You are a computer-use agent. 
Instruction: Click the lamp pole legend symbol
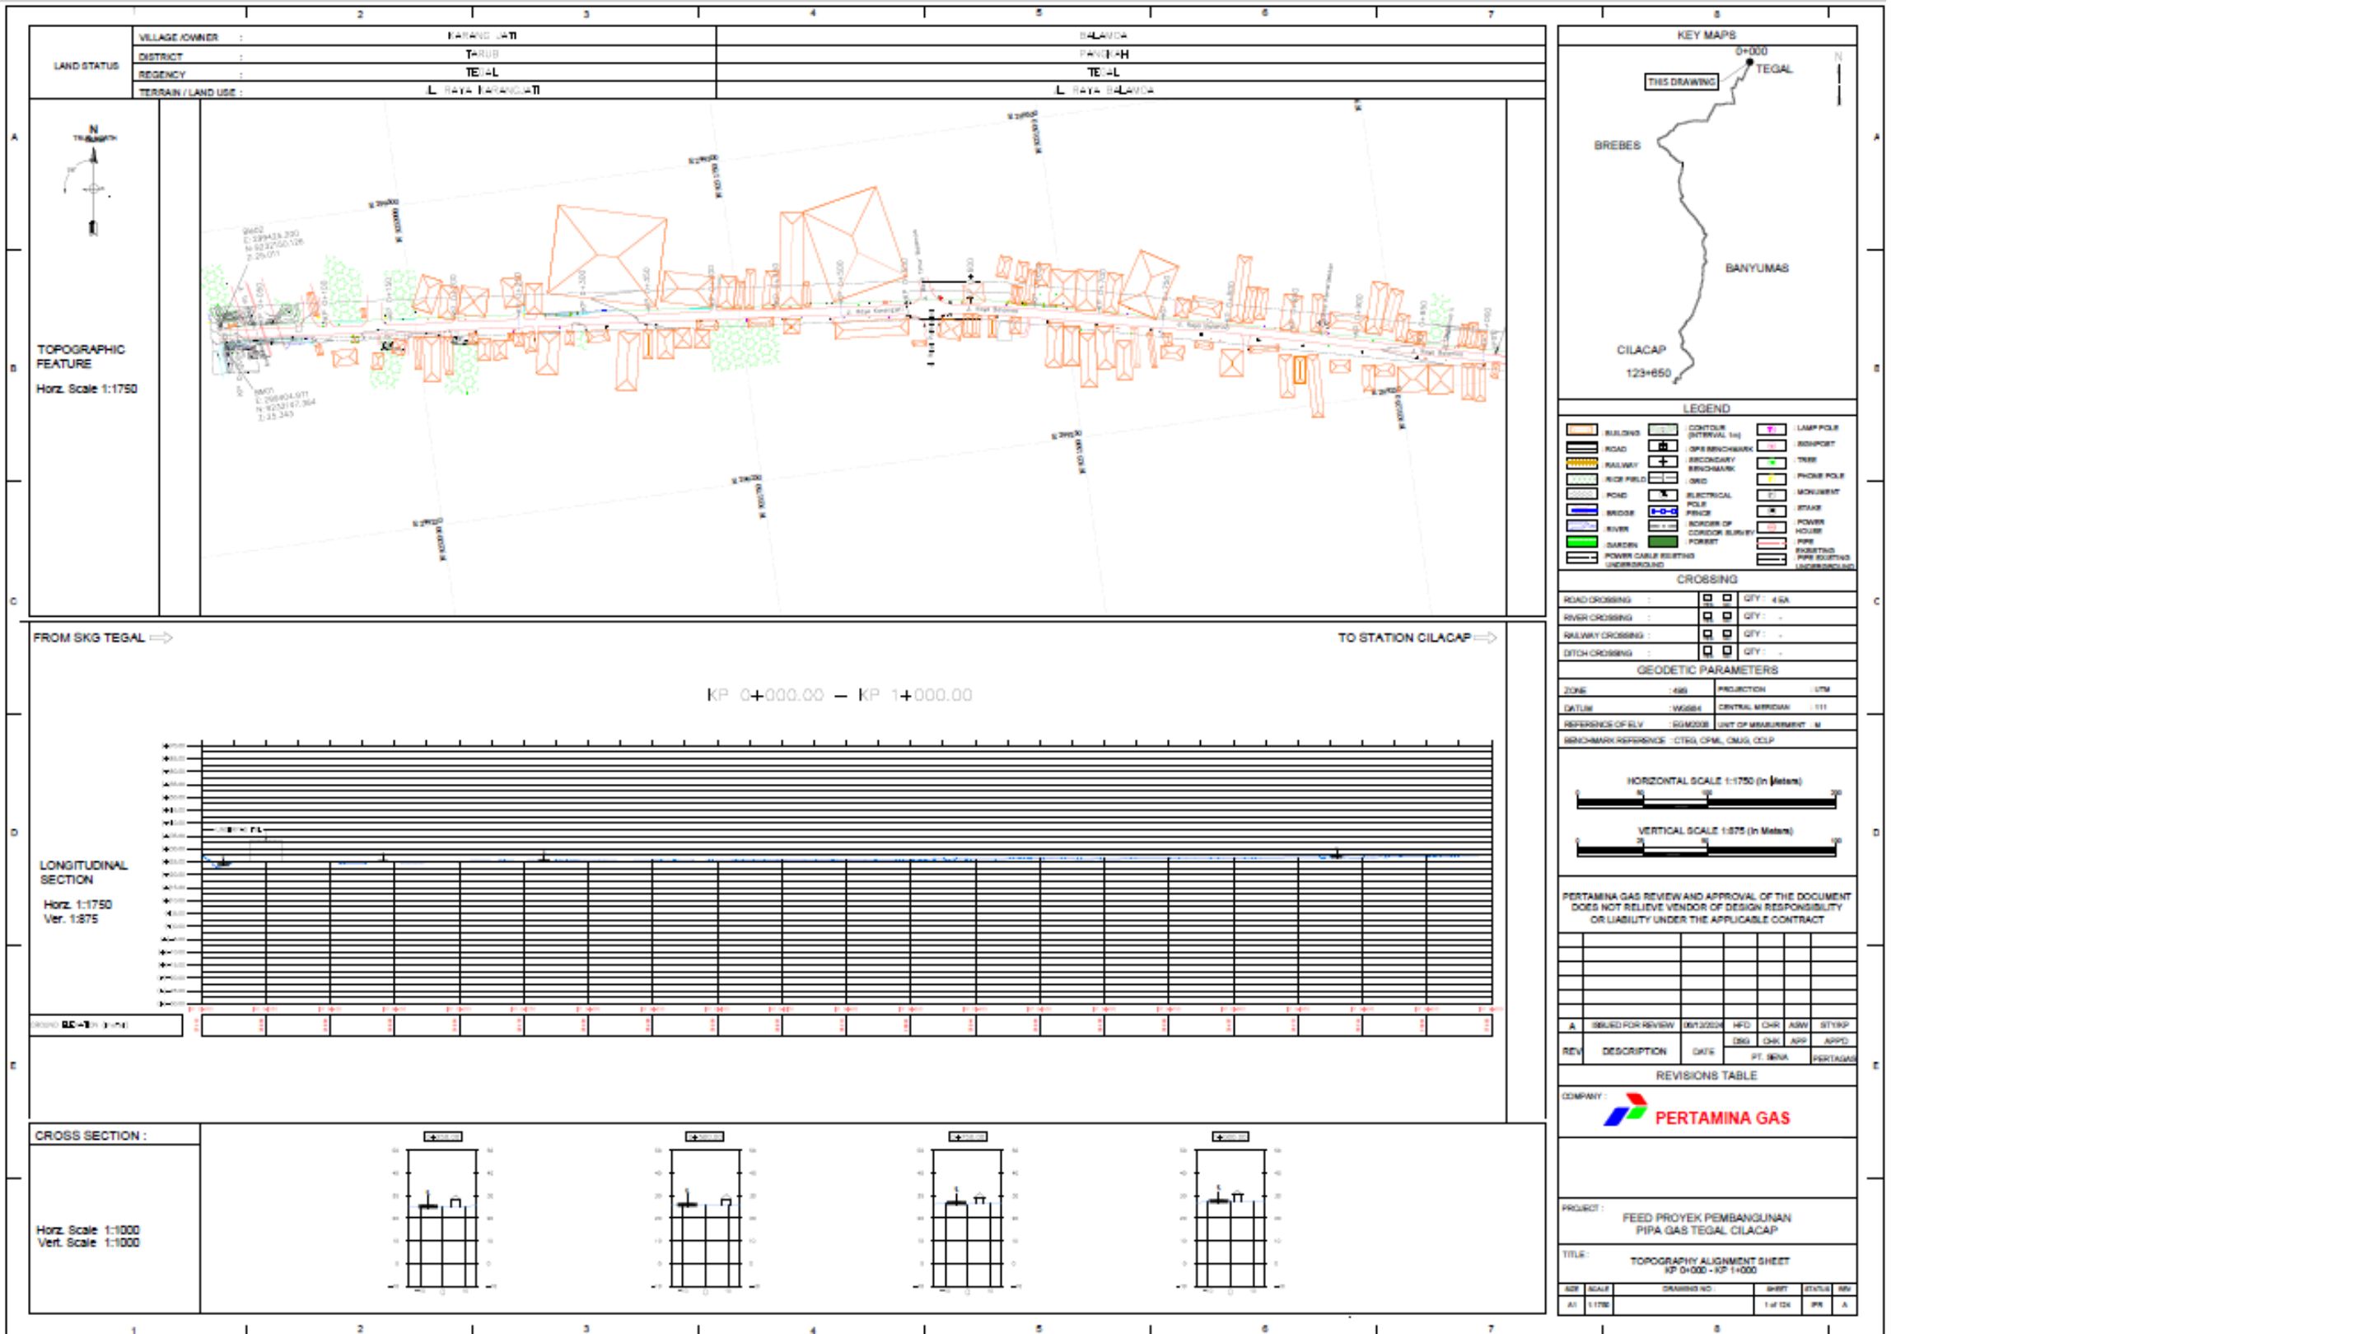coord(1771,429)
